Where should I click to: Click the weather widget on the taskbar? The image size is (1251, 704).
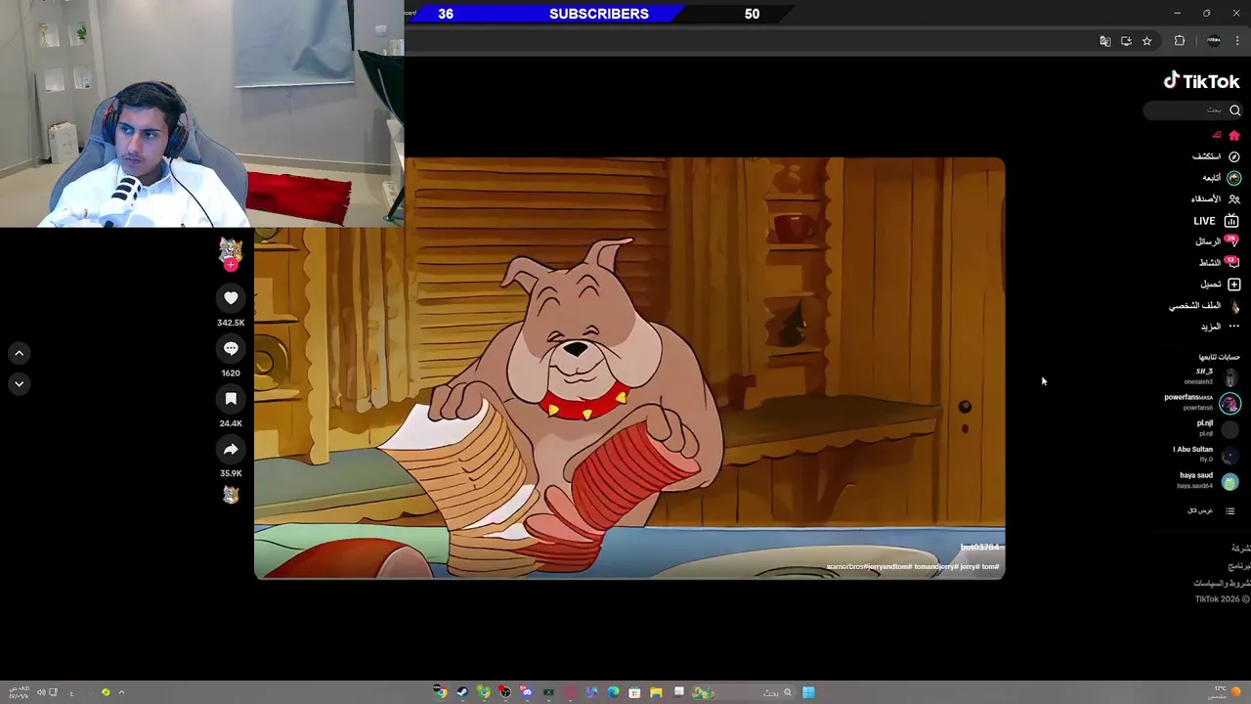[x=1226, y=692]
